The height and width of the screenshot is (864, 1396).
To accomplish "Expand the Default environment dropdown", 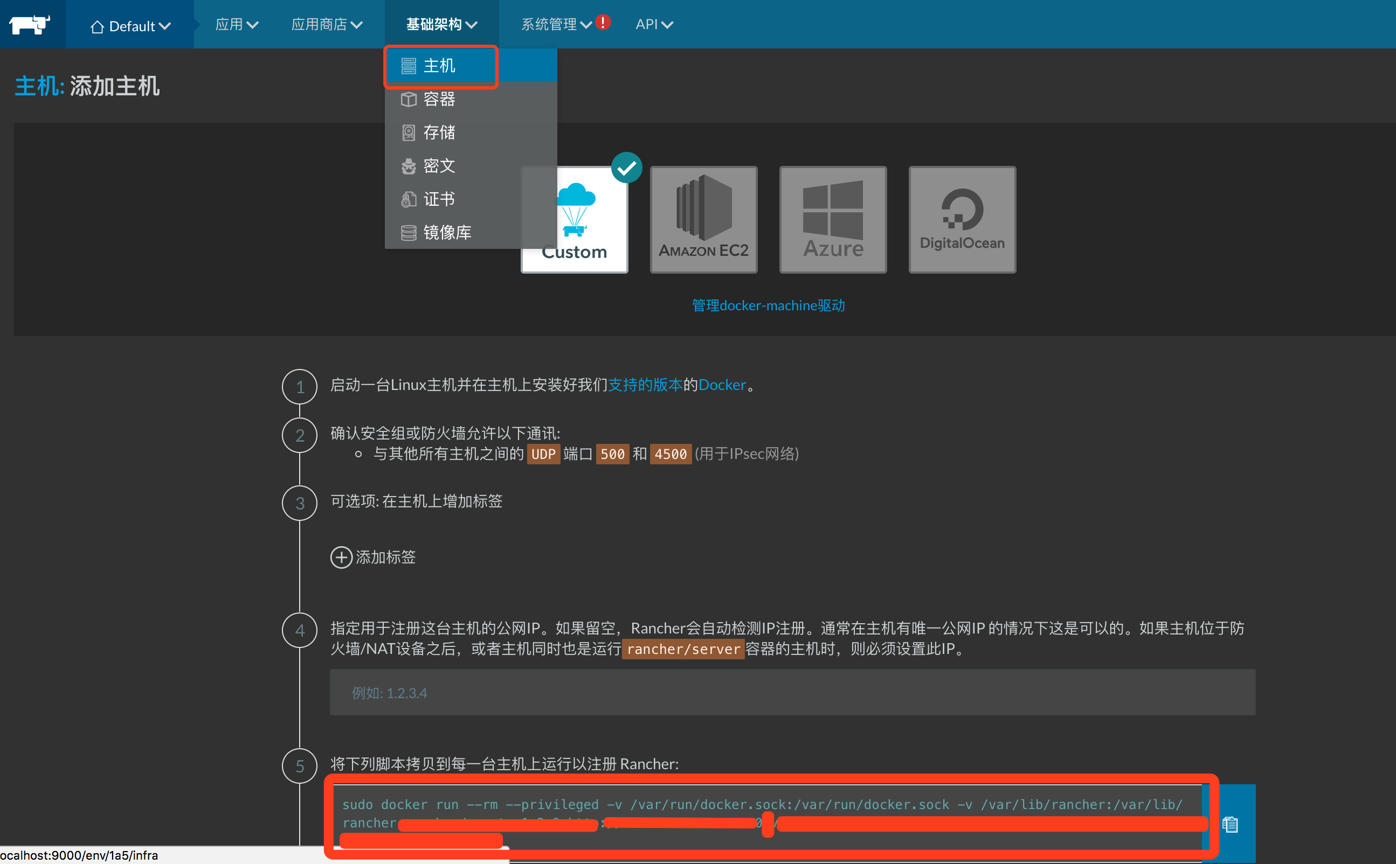I will [x=131, y=26].
